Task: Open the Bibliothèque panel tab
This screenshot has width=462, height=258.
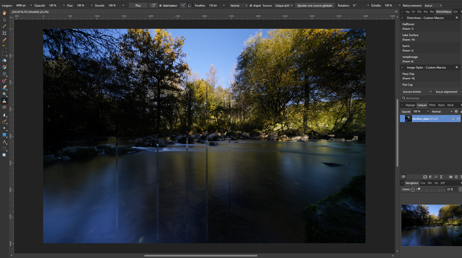Action: (x=444, y=12)
